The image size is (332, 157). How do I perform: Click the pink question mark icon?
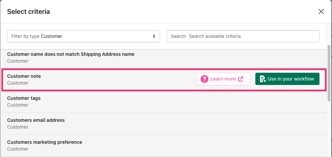pyautogui.click(x=204, y=79)
